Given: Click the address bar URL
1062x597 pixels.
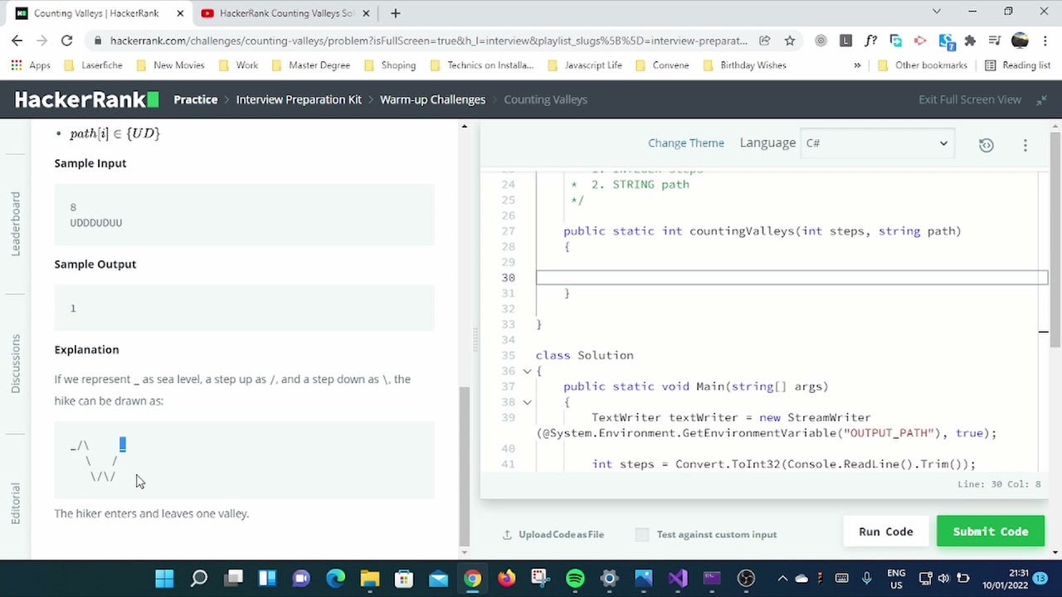Looking at the screenshot, I should pyautogui.click(x=428, y=41).
